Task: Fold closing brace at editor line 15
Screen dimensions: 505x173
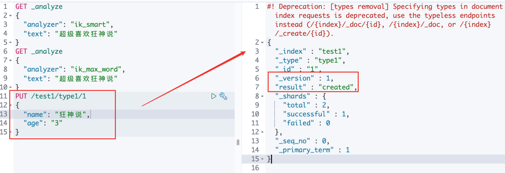Action: tap(11, 132)
